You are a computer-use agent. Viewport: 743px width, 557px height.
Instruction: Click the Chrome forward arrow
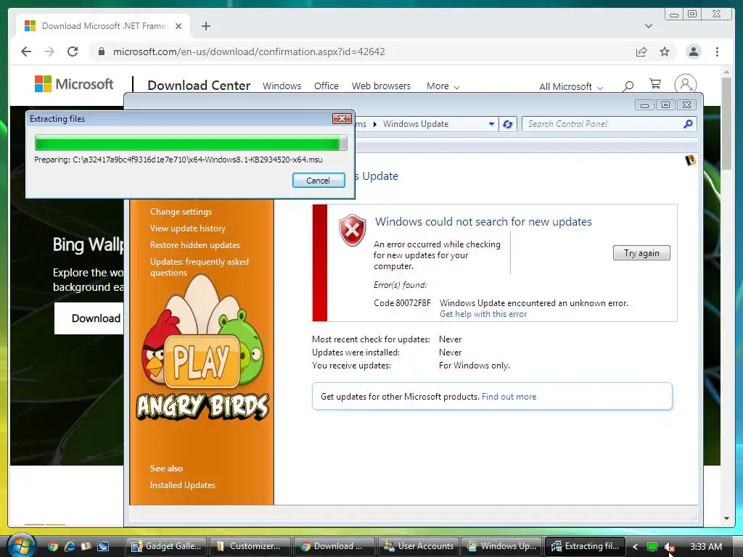(x=49, y=51)
